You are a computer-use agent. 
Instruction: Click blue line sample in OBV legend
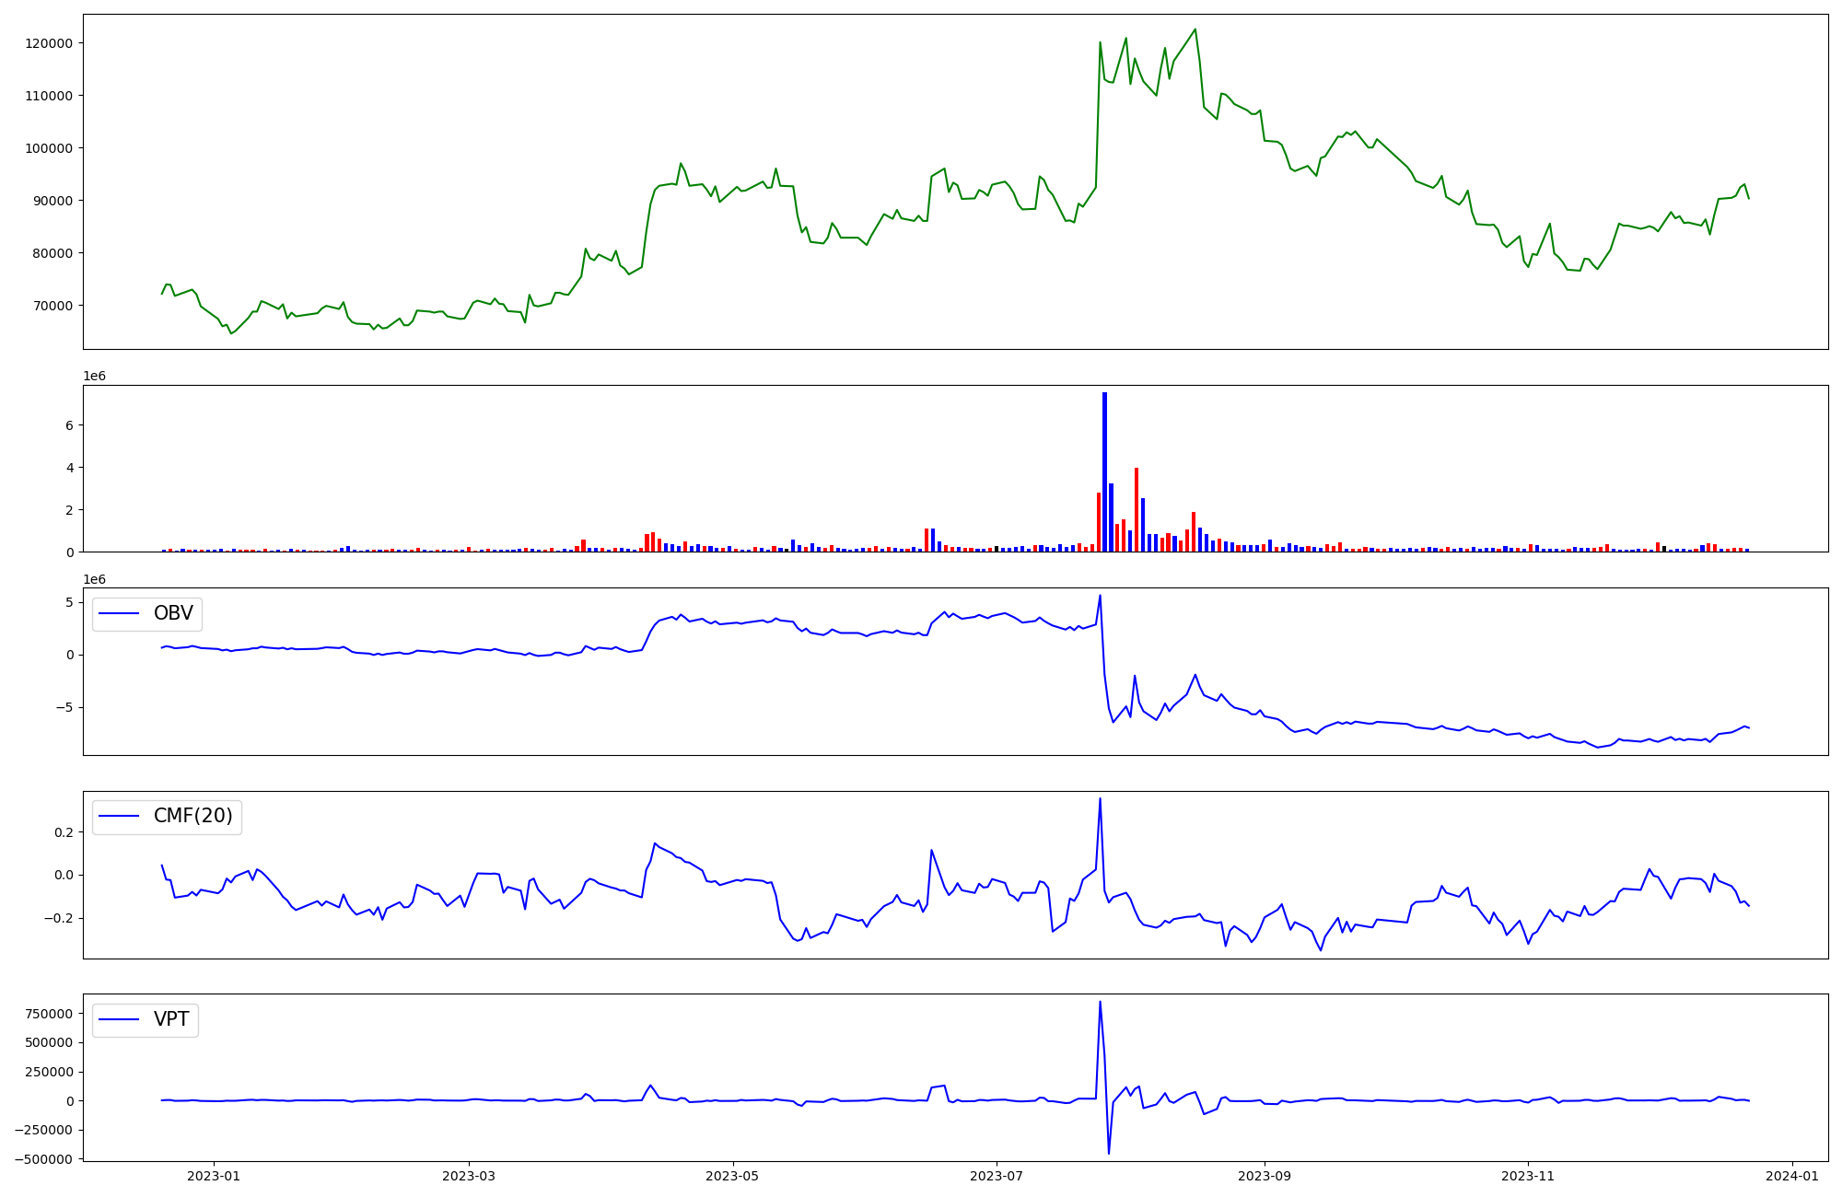(119, 613)
